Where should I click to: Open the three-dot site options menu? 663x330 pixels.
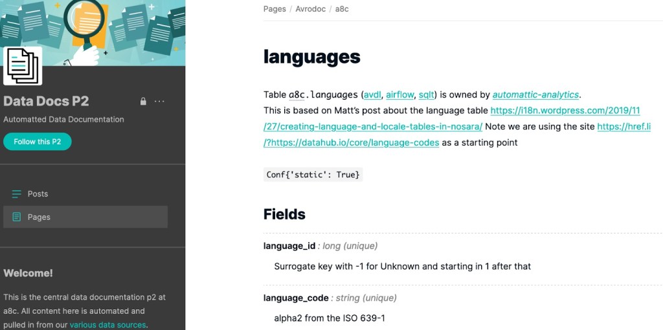coord(160,102)
